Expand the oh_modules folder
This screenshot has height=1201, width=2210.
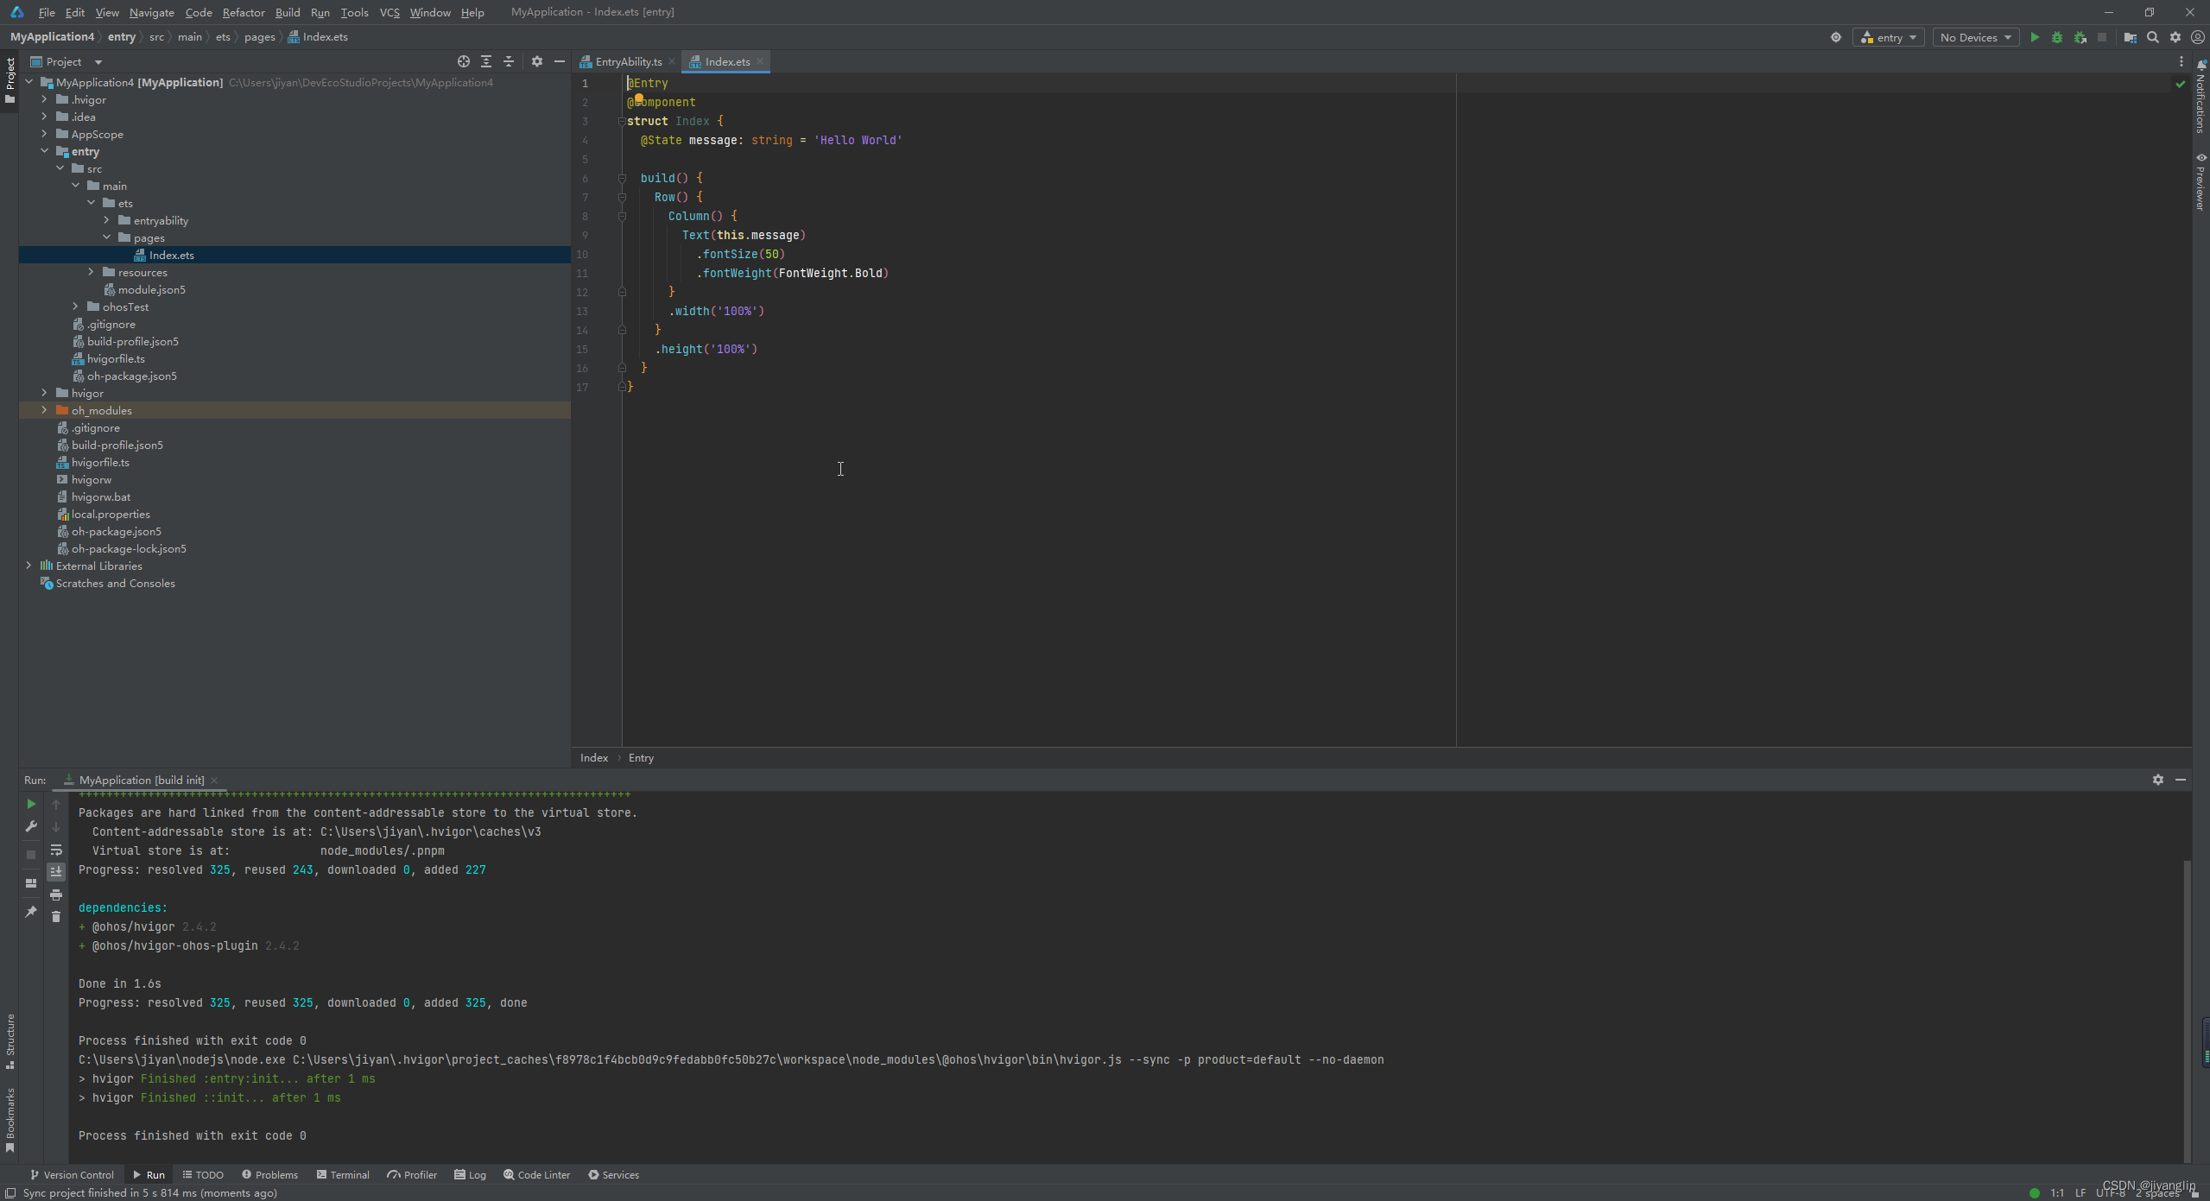44,410
